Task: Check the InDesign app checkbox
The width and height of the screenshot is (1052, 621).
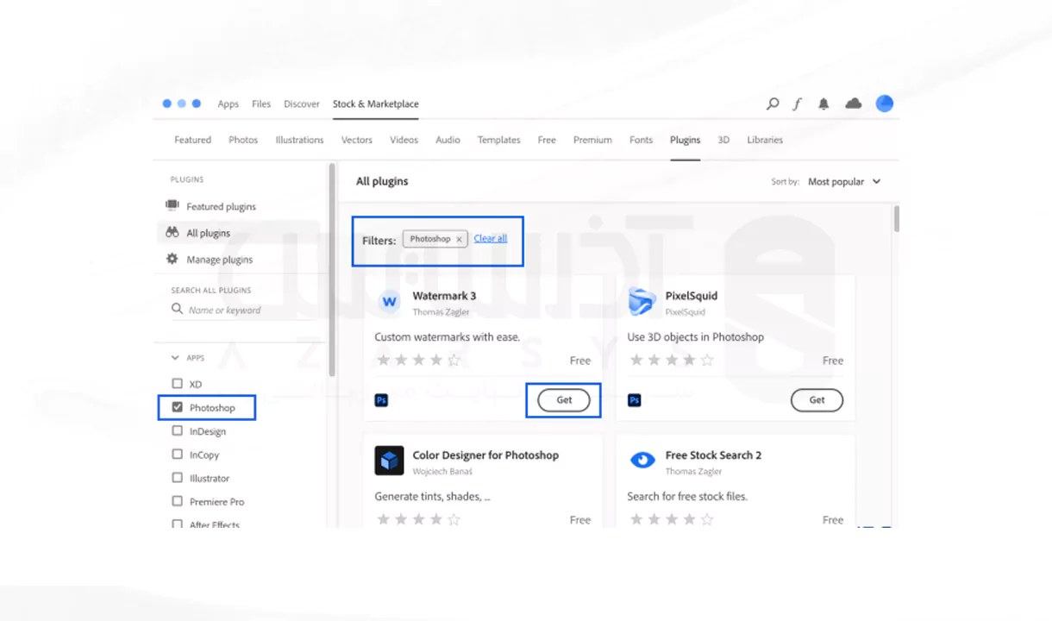Action: (177, 430)
